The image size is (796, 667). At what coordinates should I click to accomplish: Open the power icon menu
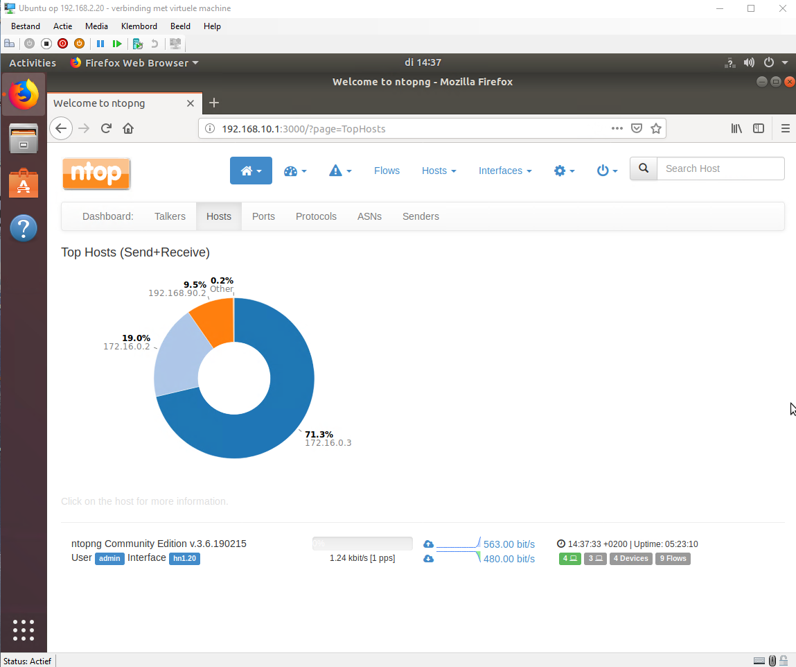point(607,171)
